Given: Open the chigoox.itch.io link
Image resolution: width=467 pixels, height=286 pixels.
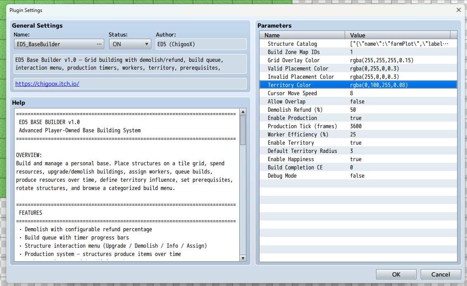Looking at the screenshot, I should [x=47, y=84].
